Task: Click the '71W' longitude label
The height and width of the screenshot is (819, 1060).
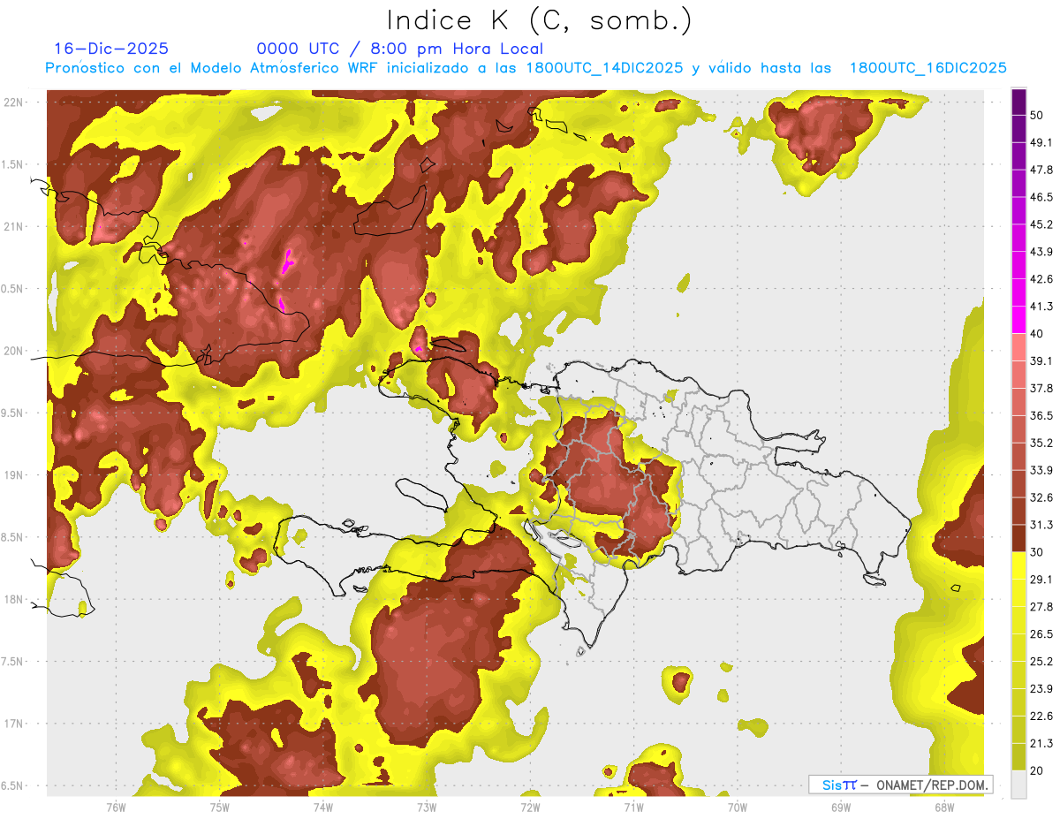Action: 633,807
